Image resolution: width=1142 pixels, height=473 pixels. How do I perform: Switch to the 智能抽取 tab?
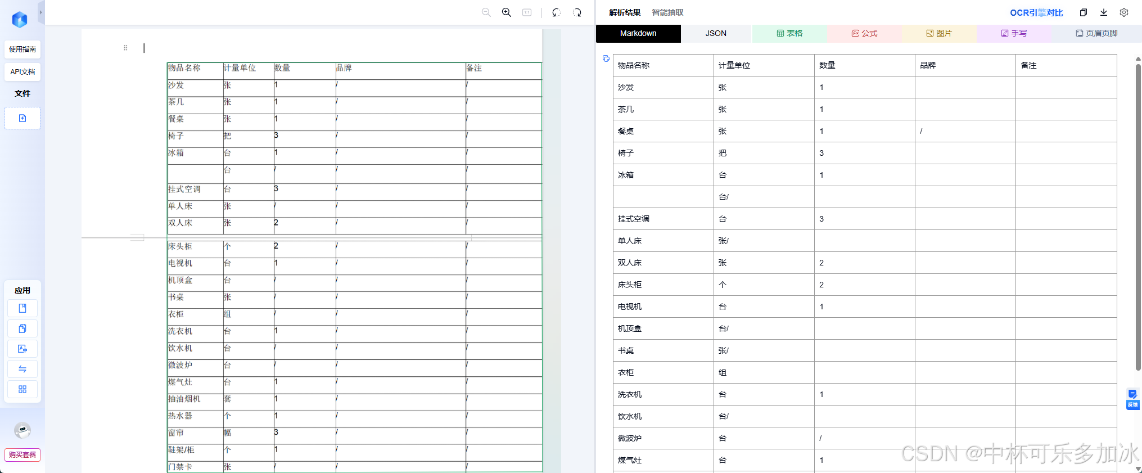(x=667, y=12)
